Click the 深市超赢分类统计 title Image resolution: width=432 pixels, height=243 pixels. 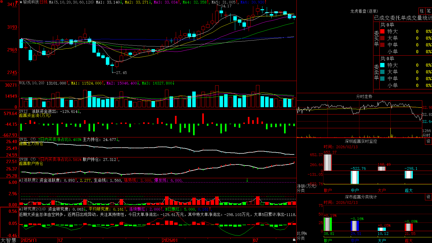click(x=361, y=197)
